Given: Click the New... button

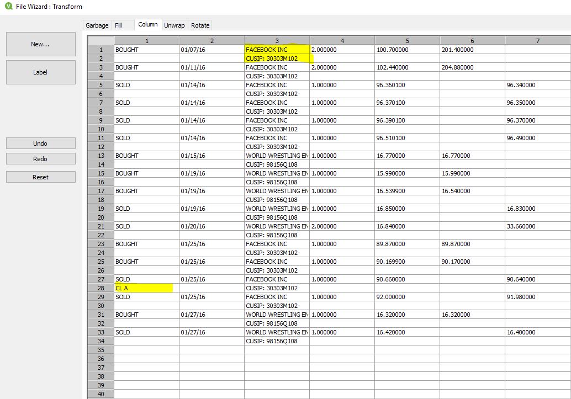Looking at the screenshot, I should [x=40, y=44].
